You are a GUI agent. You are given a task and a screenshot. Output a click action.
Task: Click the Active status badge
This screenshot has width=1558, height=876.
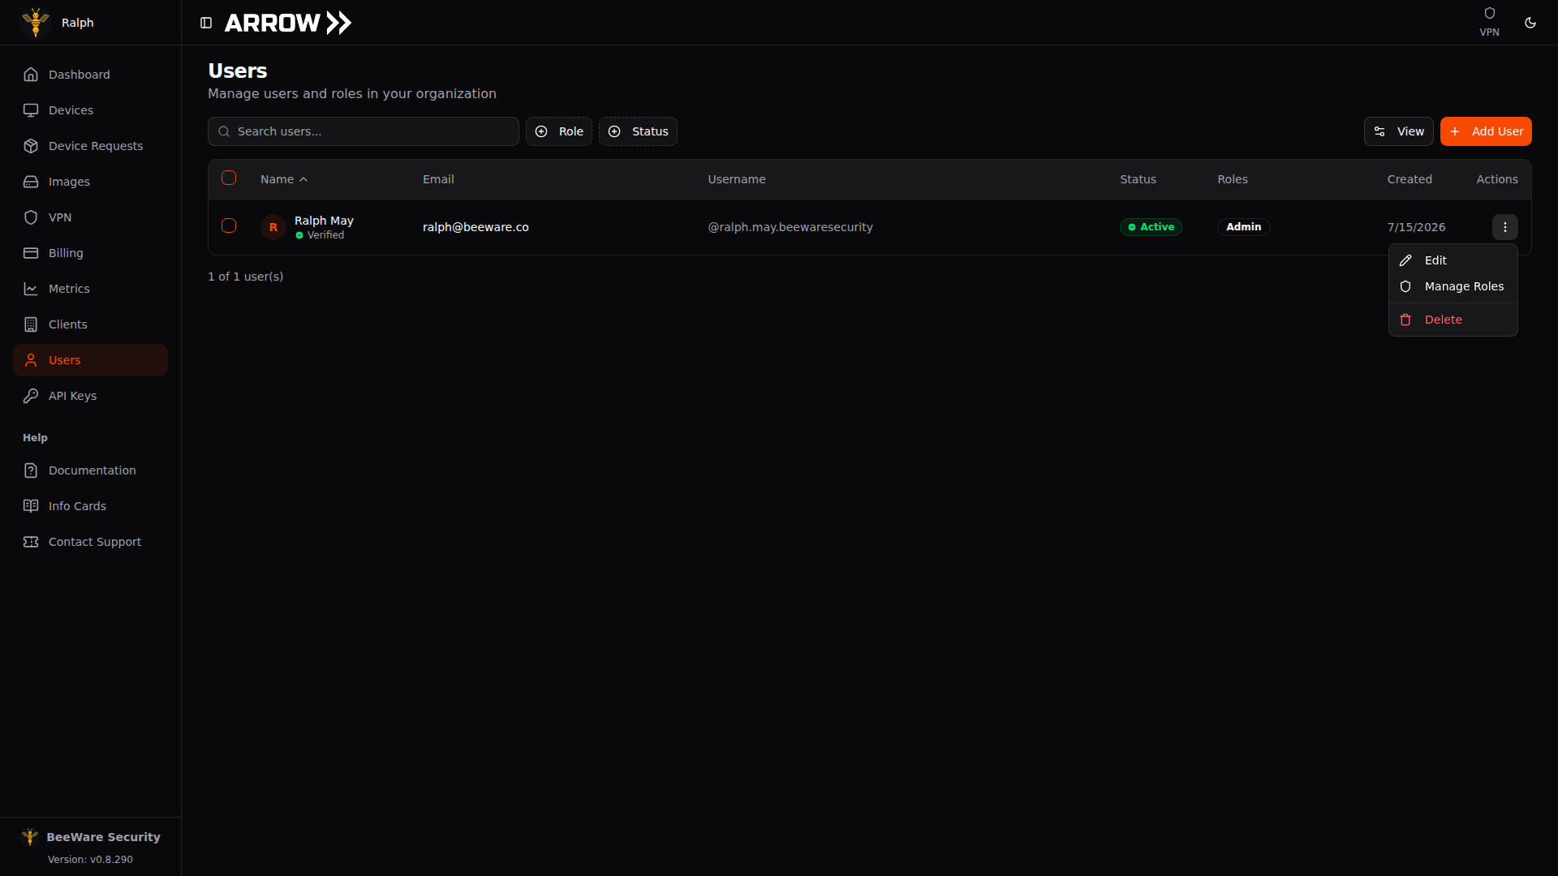click(1151, 227)
